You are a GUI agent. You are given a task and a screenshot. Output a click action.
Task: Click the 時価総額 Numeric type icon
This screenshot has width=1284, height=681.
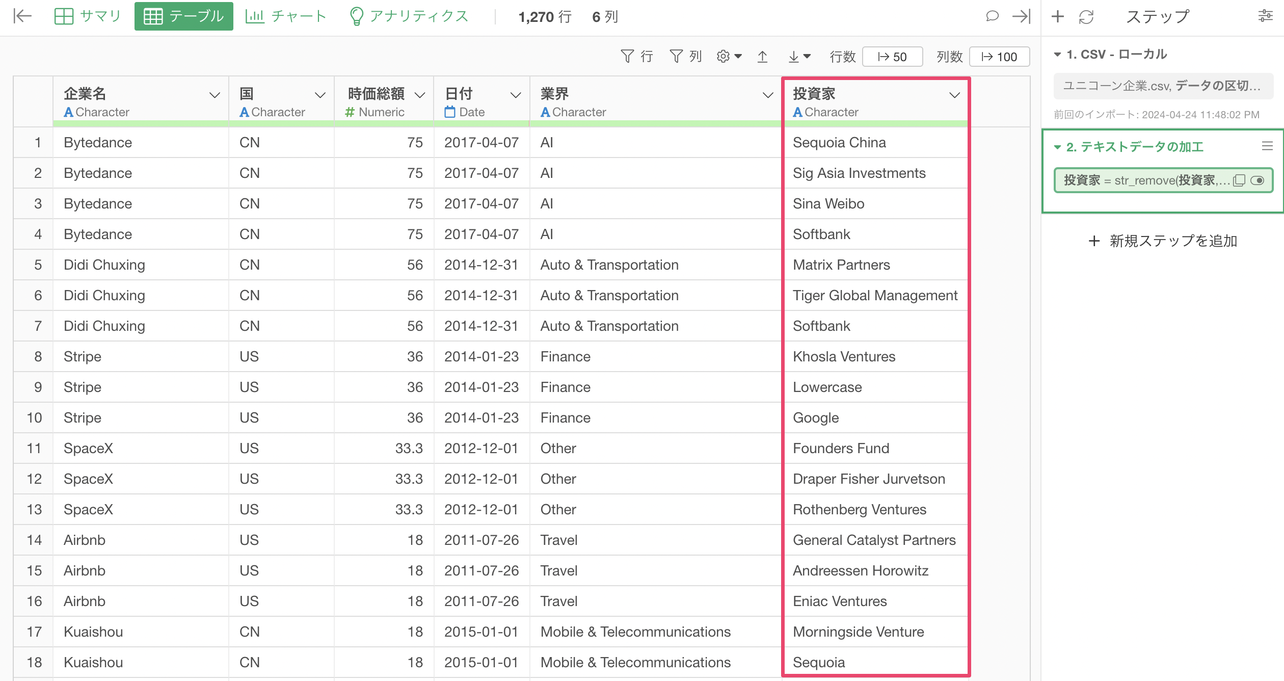tap(350, 112)
